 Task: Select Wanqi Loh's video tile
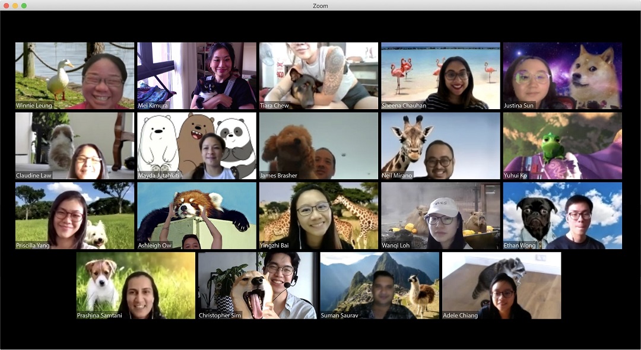440,216
